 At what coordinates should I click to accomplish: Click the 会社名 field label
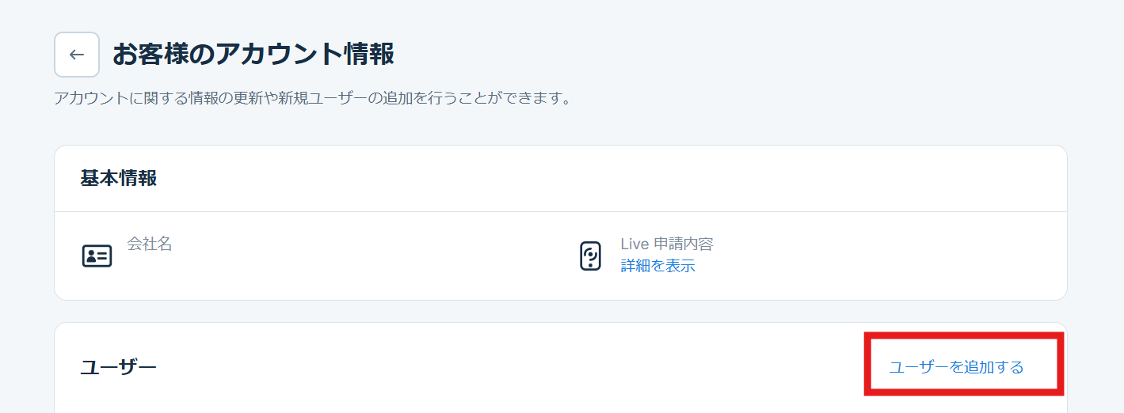click(150, 244)
